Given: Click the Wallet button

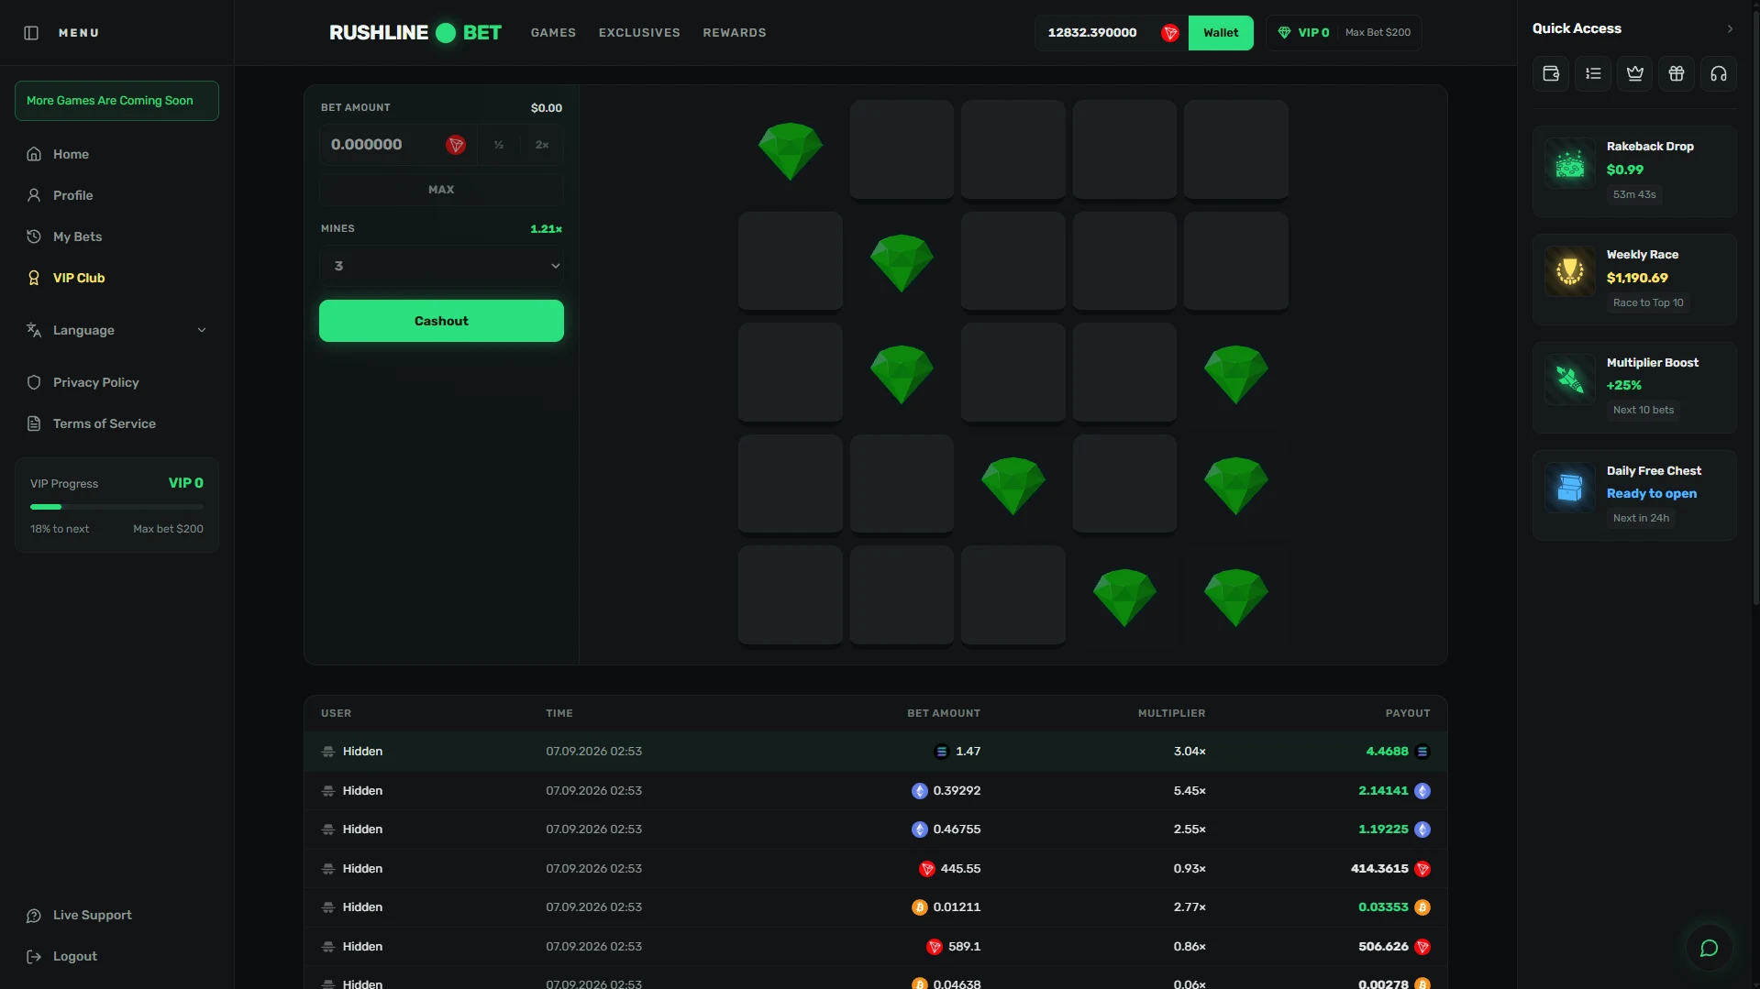Looking at the screenshot, I should (1221, 33).
